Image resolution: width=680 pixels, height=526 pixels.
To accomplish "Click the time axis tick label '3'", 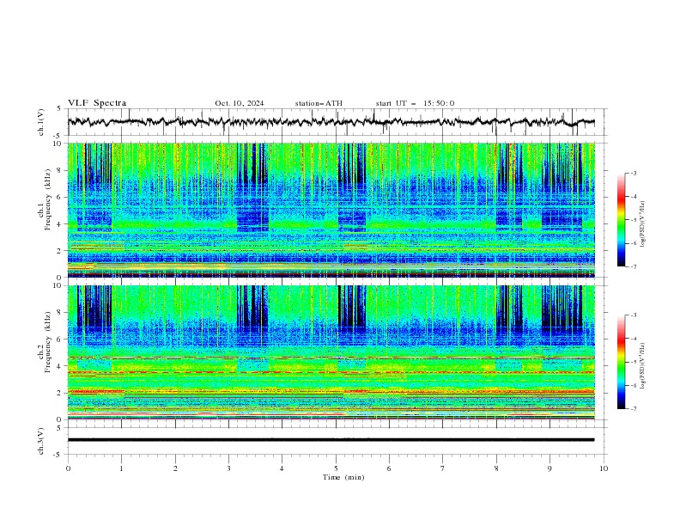I will [x=229, y=468].
